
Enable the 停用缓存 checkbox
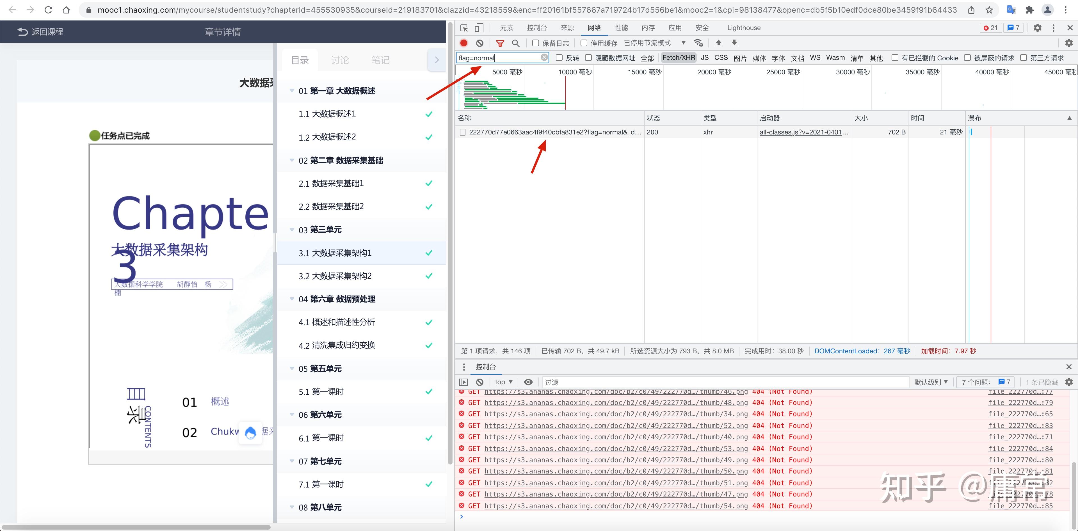(x=584, y=43)
